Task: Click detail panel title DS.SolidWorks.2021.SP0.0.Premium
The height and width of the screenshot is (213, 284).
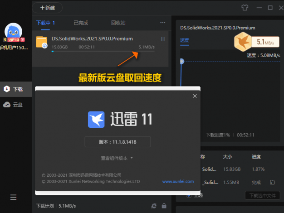Action: (217, 28)
